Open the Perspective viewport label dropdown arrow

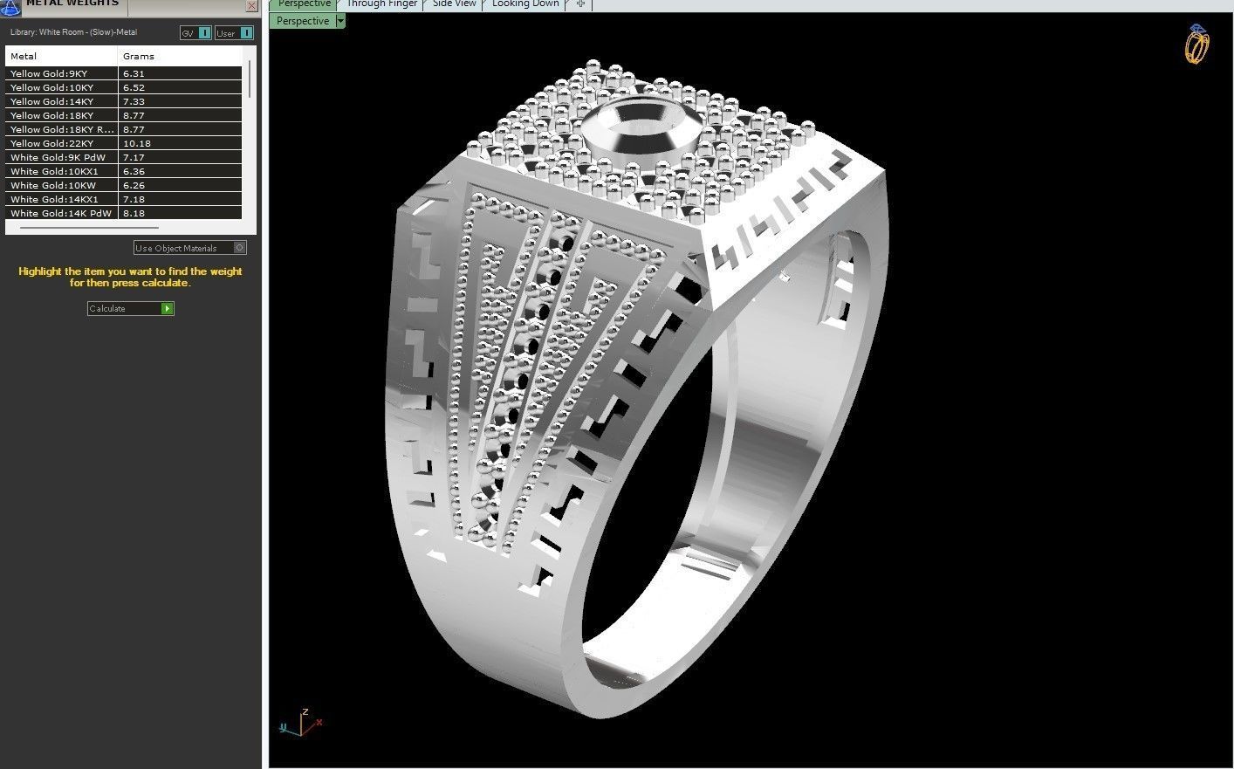tap(340, 21)
